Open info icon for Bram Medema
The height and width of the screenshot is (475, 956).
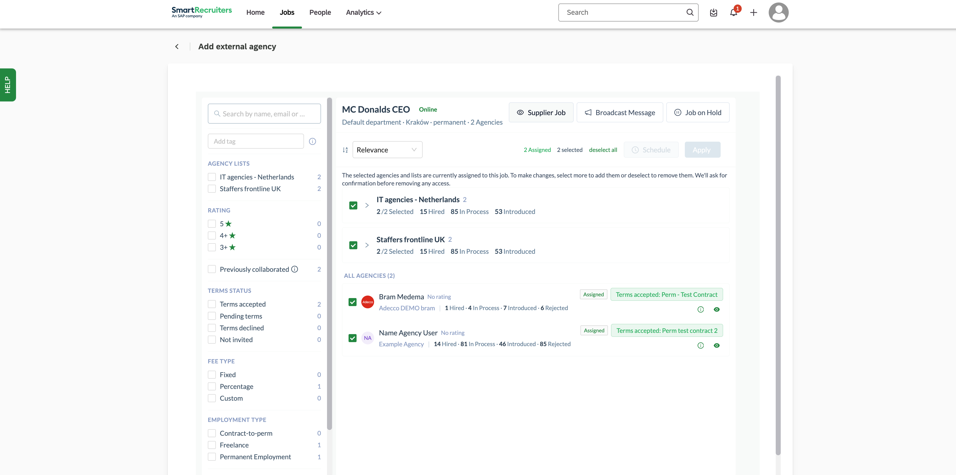700,309
